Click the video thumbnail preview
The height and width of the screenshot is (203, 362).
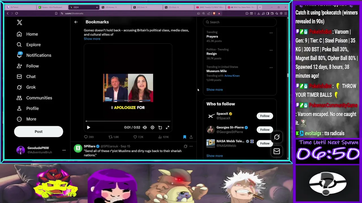click(x=128, y=88)
